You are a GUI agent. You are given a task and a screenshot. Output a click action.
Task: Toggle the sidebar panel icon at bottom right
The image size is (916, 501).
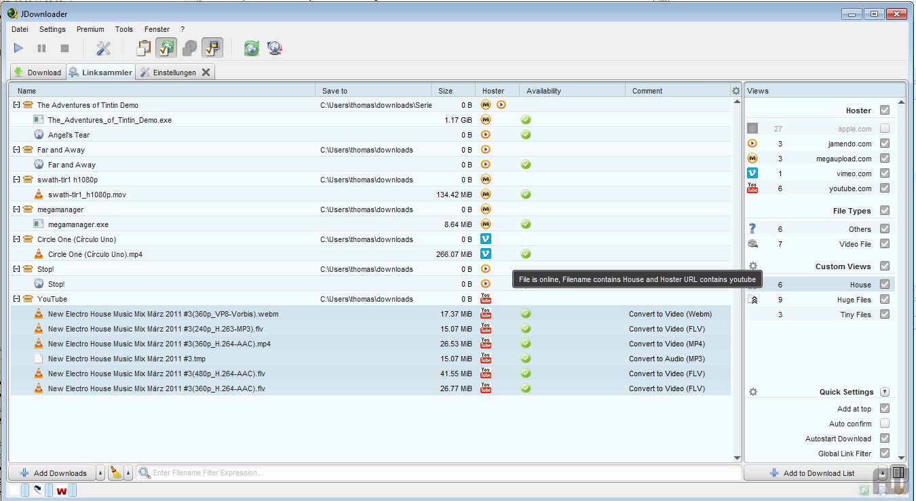(898, 473)
